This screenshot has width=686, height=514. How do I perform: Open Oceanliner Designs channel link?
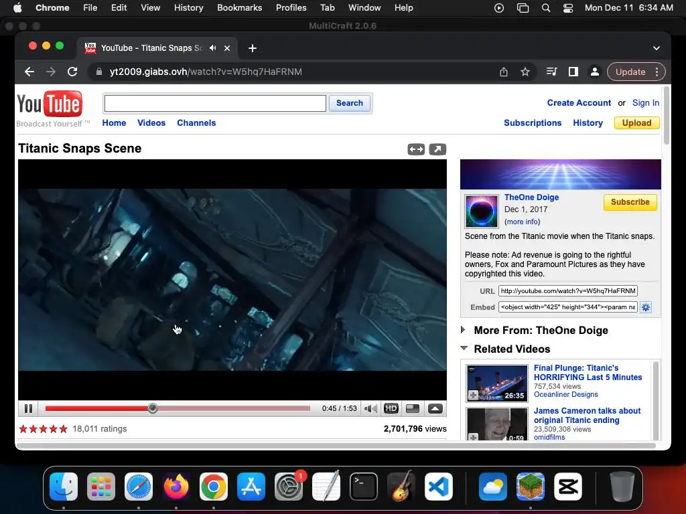(x=565, y=394)
